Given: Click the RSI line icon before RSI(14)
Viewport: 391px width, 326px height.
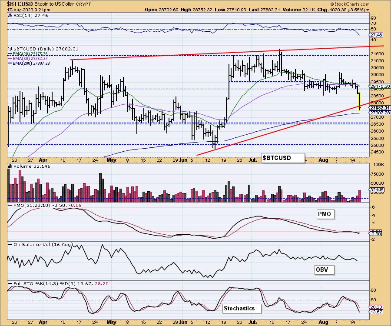Looking at the screenshot, I should [10, 15].
